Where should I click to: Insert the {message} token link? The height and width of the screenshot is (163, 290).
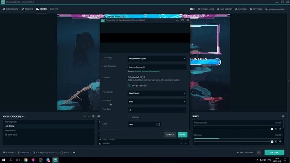click(155, 71)
